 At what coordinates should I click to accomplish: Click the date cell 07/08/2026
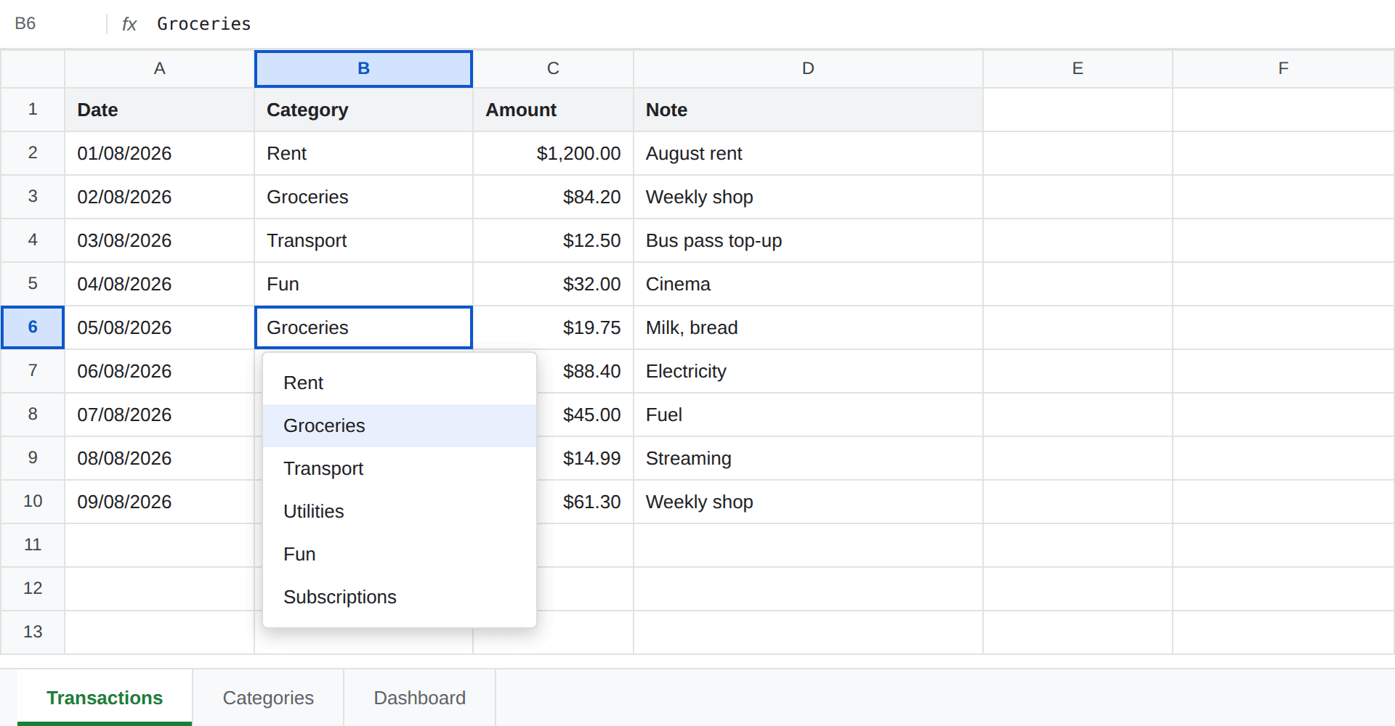pyautogui.click(x=160, y=415)
